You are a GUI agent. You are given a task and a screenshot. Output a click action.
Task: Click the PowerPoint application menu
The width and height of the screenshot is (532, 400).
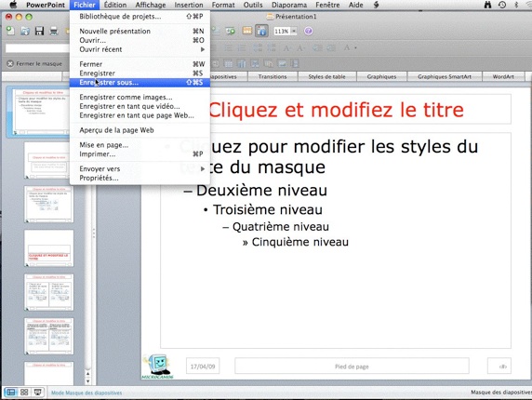tap(46, 5)
